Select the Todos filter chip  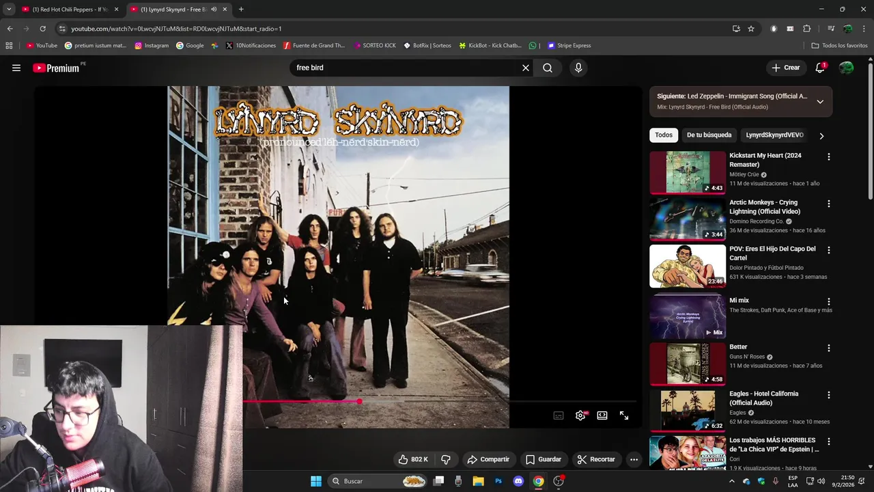click(664, 135)
